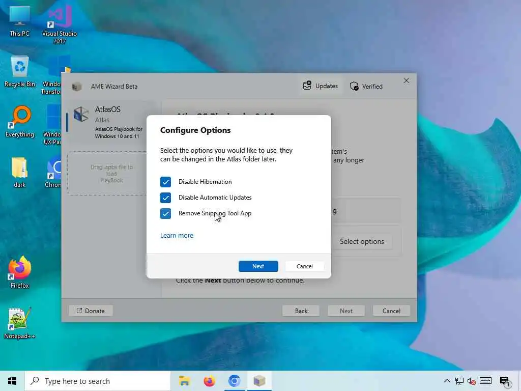Switch to Chrome in the taskbar
Screen dimensions: 521x391
click(x=234, y=381)
